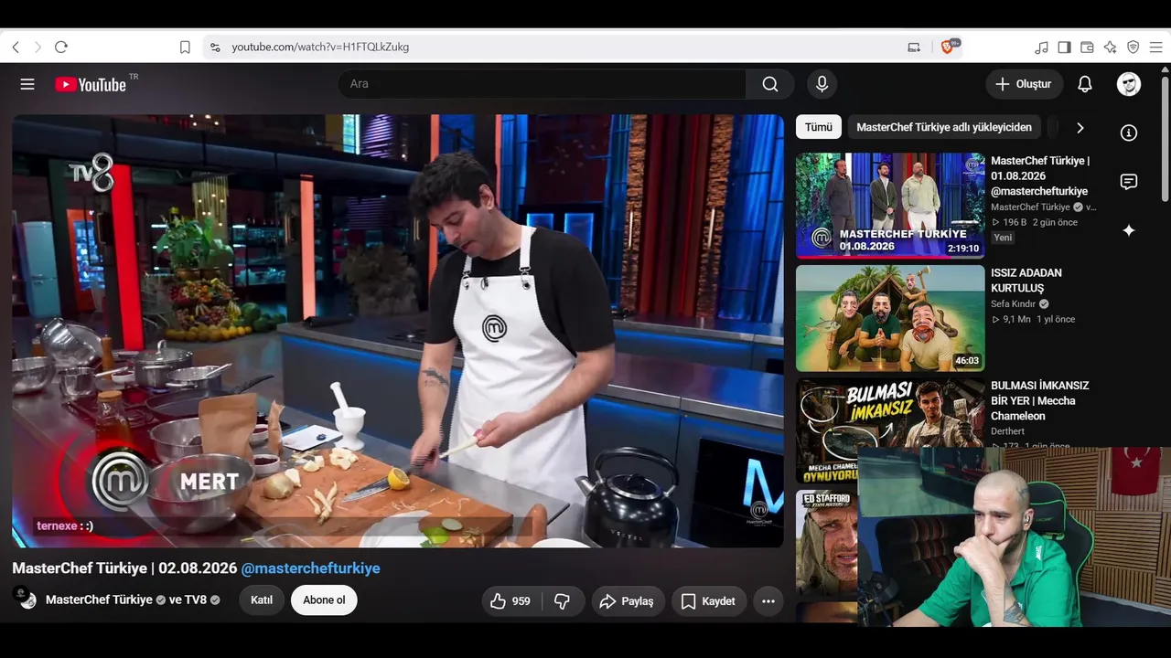Open the info icon in the right rail

pos(1129,133)
